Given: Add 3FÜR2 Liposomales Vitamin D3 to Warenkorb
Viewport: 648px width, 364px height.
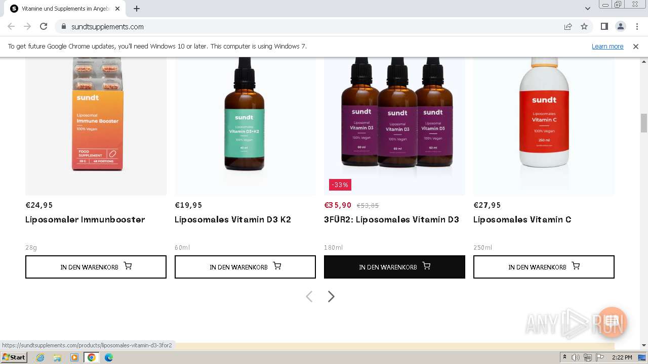Looking at the screenshot, I should tap(394, 267).
